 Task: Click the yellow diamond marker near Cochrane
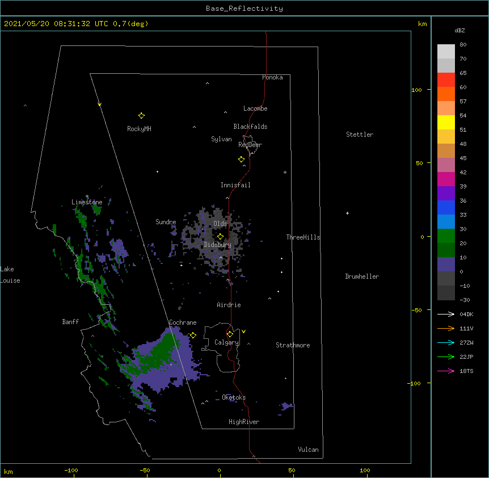coord(193,335)
